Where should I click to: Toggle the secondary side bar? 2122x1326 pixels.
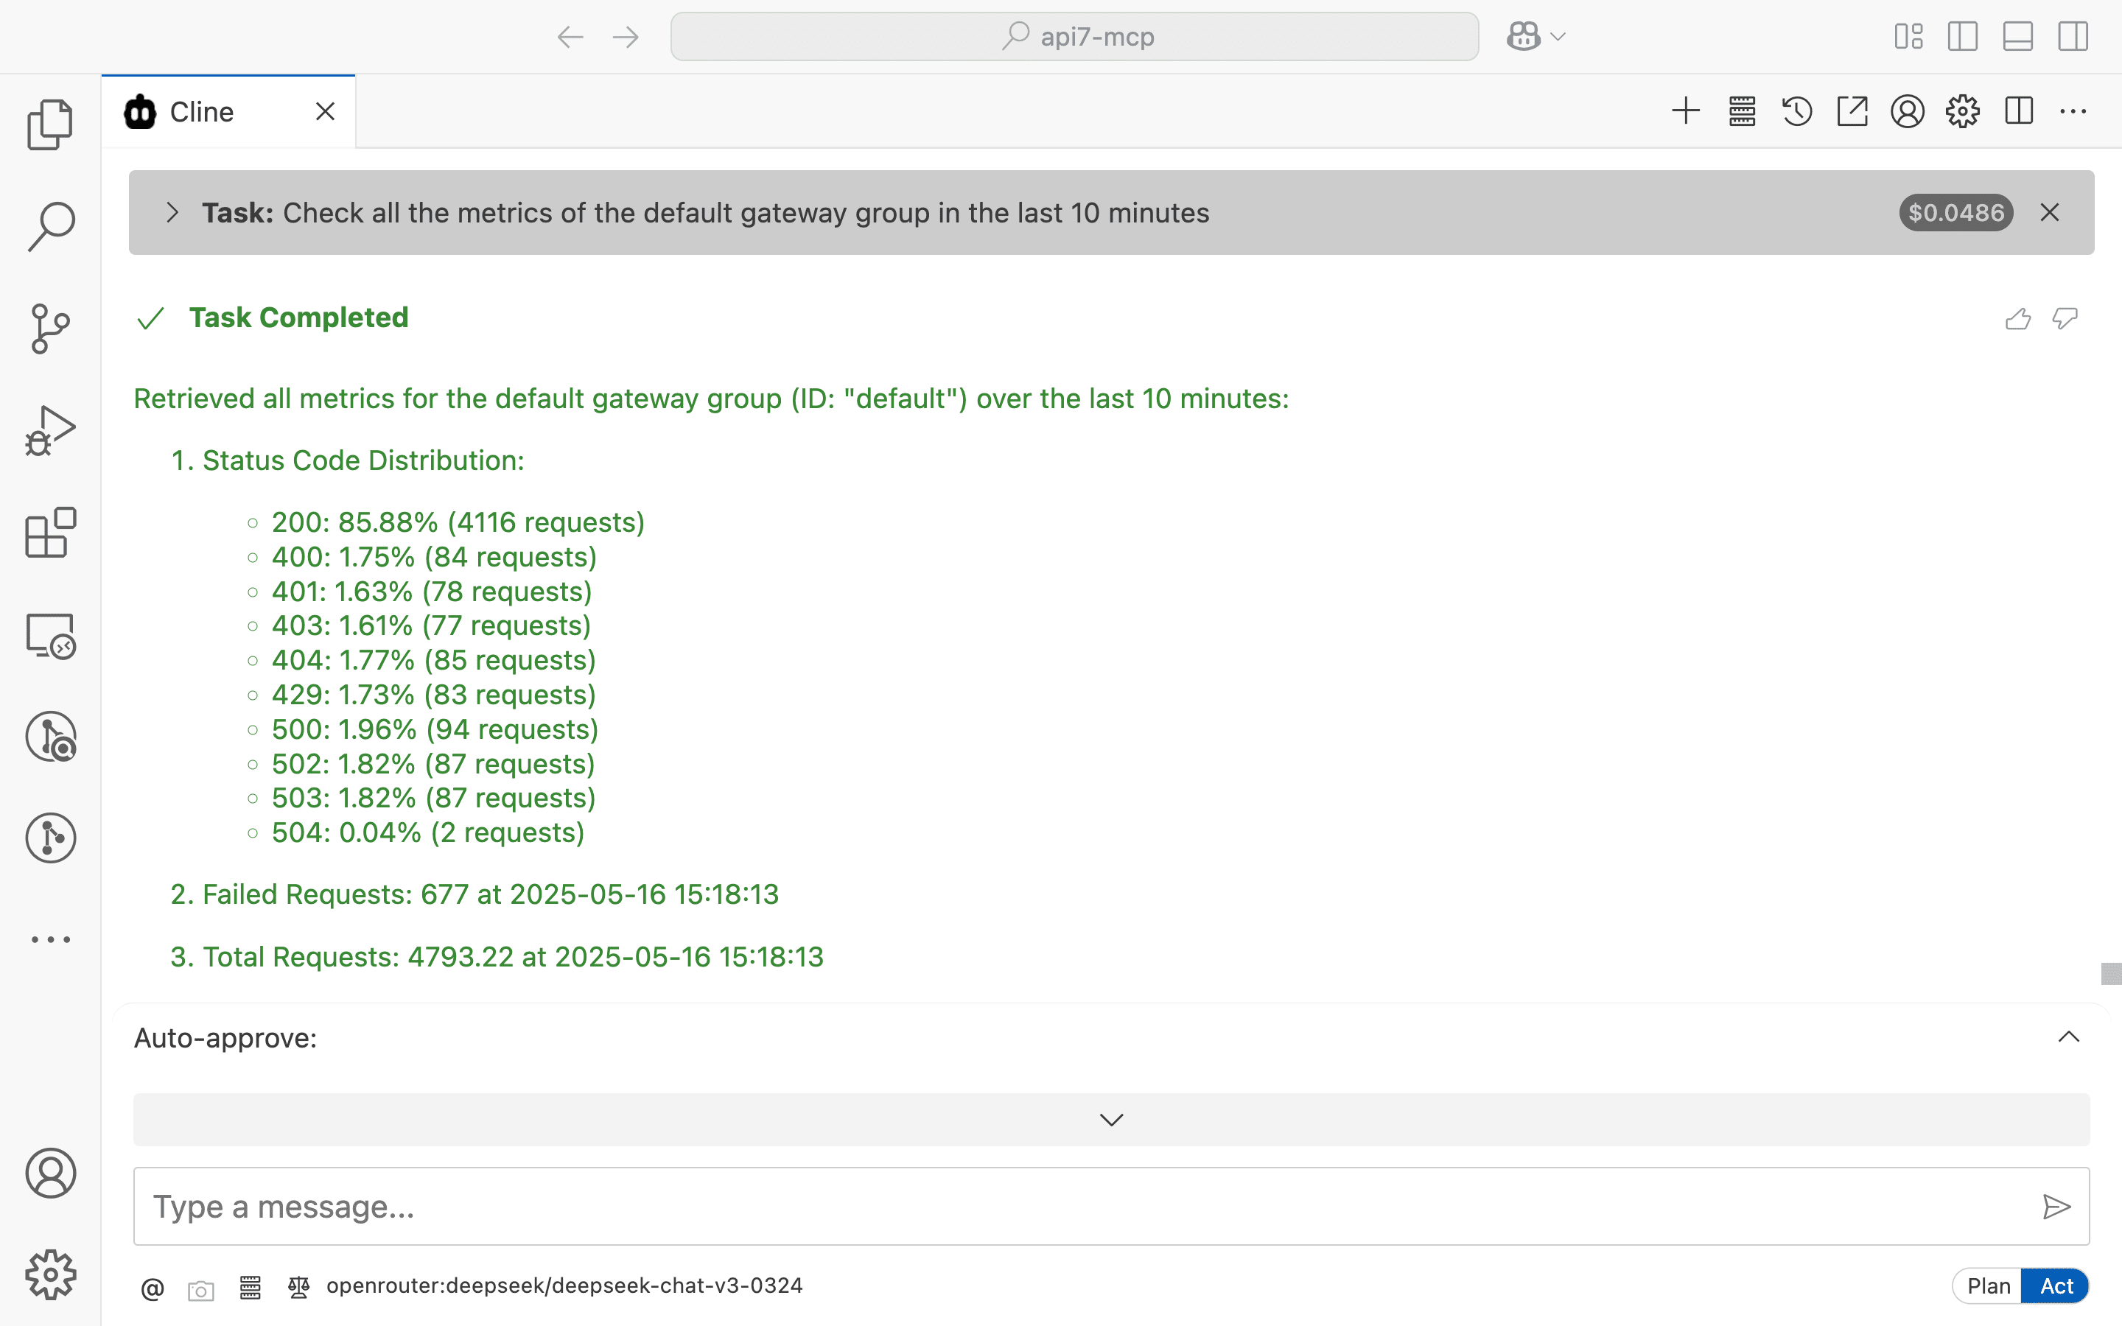pos(2073,37)
